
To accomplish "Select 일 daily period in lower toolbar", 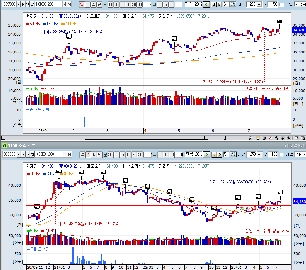I will tap(82, 154).
